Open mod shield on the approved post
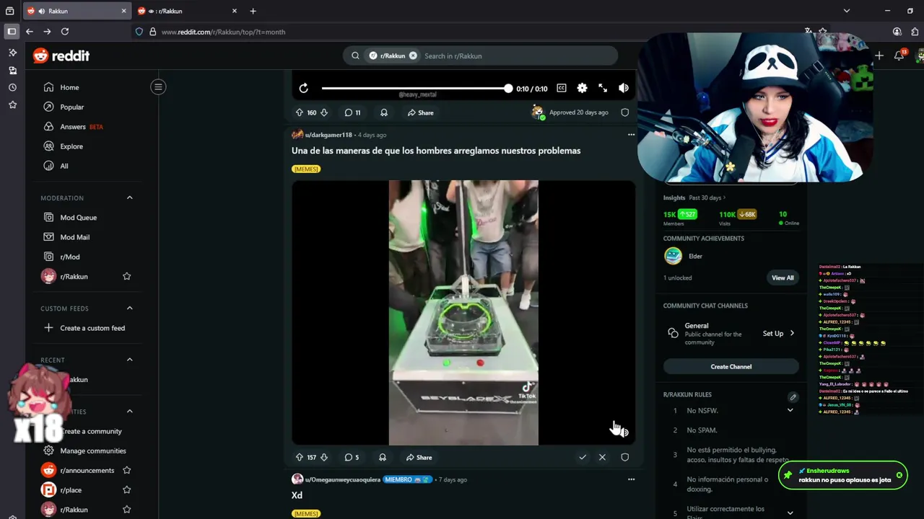Screen dimensions: 924x519 click(x=625, y=112)
